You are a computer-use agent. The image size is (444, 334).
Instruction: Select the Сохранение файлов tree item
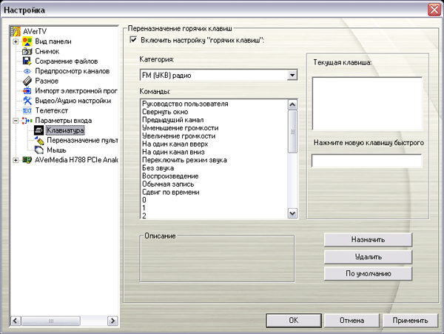[67, 61]
